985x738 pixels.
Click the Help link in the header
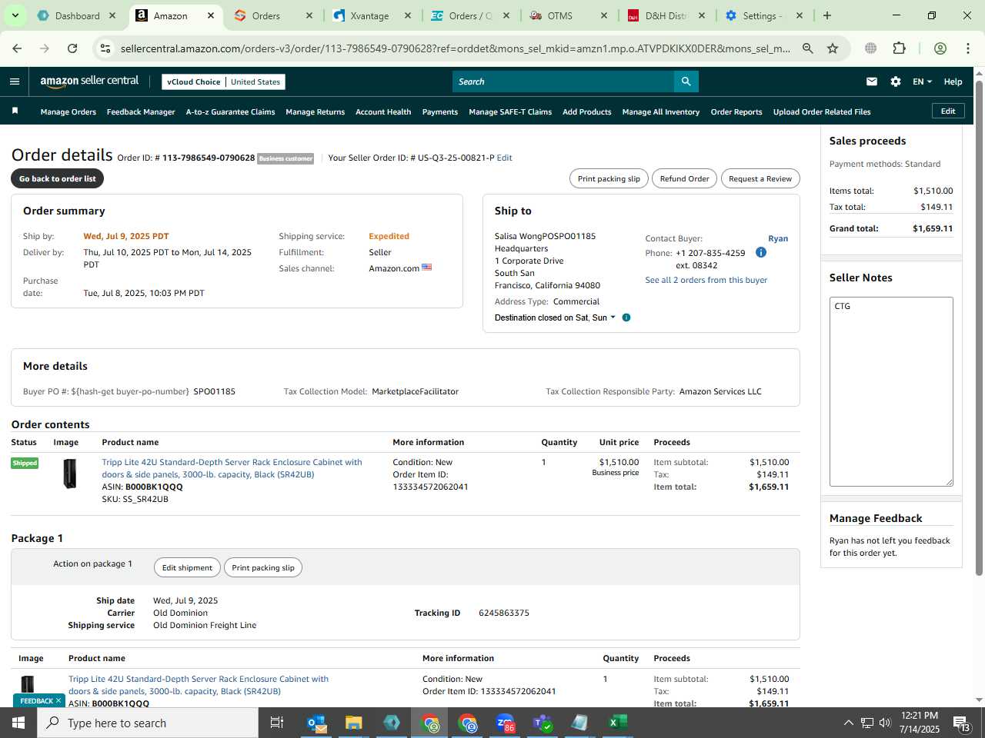(x=953, y=81)
